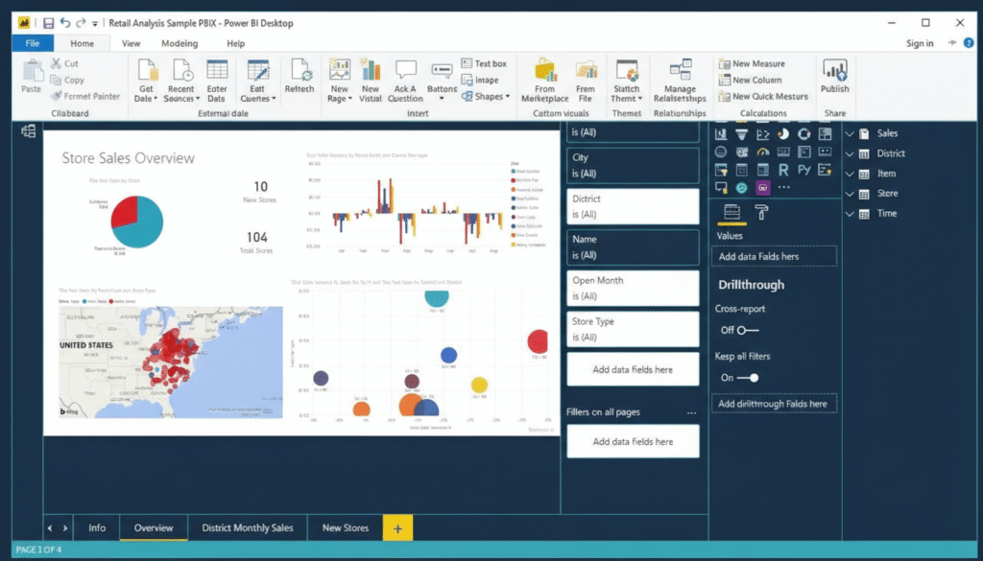Screen dimensions: 983x561
Task: Switch to the View ribbon tab
Action: click(x=131, y=43)
